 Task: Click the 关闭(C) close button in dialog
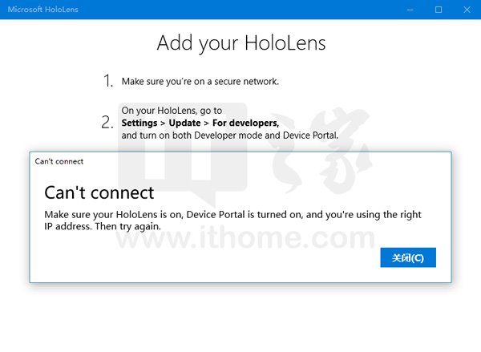(x=408, y=257)
